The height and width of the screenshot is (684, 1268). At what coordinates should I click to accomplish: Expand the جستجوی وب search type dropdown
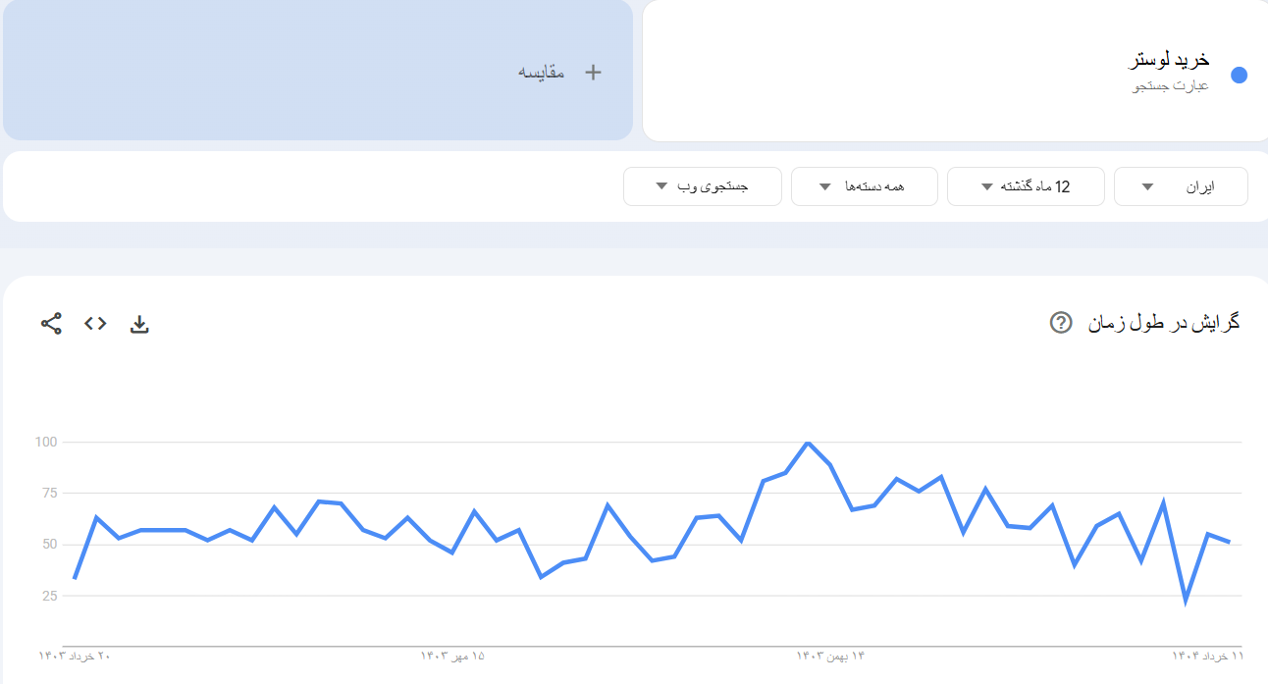702,186
